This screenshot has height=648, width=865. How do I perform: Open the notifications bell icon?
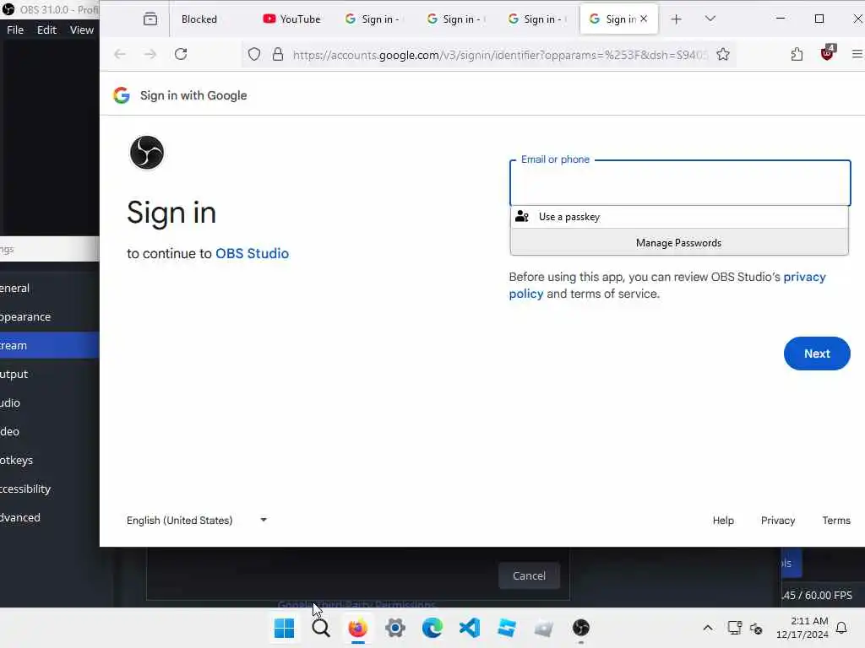(x=842, y=628)
